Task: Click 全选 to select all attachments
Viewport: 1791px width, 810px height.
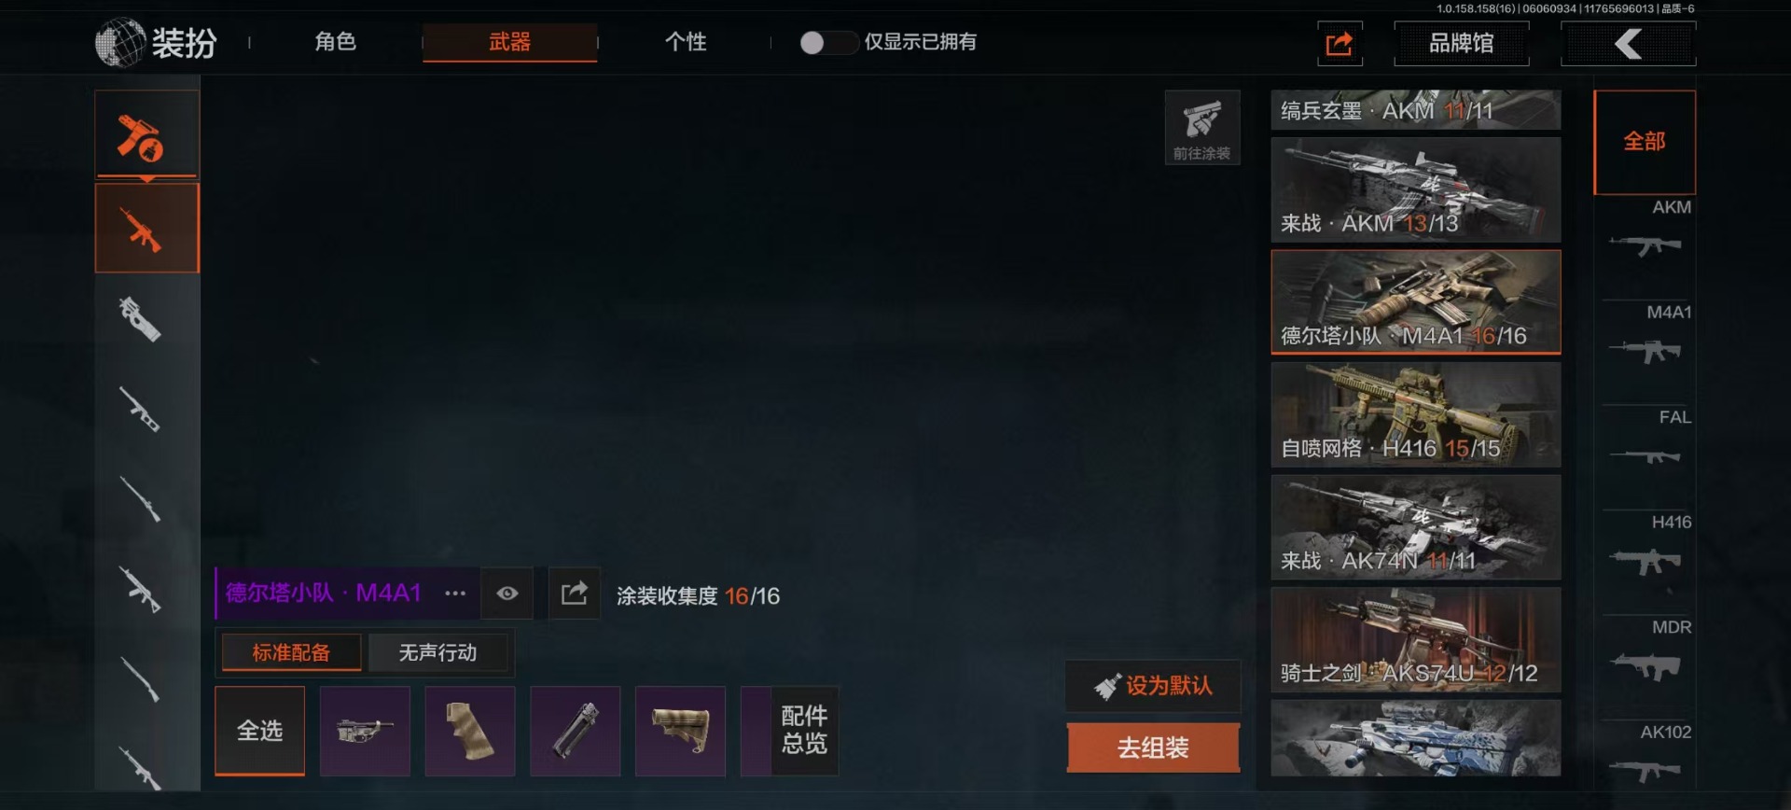Action: (259, 732)
